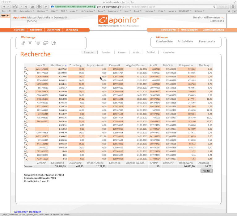Open details magnifier for row D851021065
The width and height of the screenshot is (237, 216).
point(26,151)
